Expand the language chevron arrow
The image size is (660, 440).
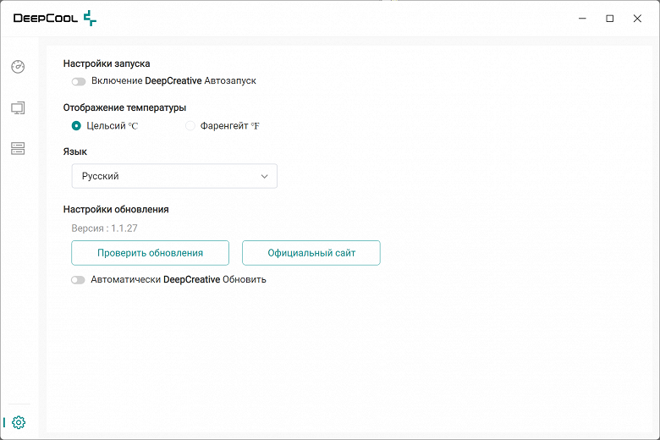(x=265, y=176)
